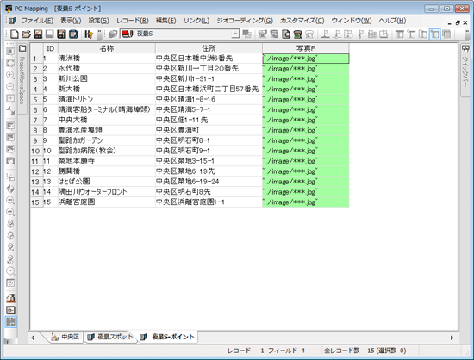The height and width of the screenshot is (360, 474).
Task: Click the new document icon in toolbar
Action: pyautogui.click(x=14, y=34)
